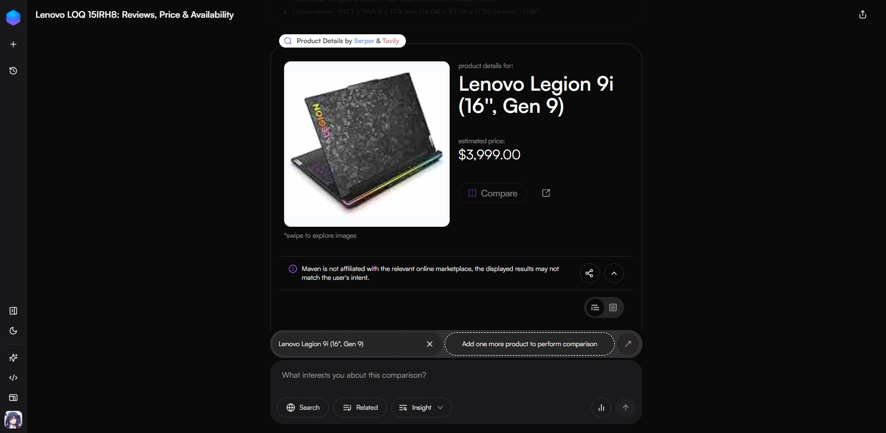This screenshot has height=433, width=886.
Task: Select the Related option
Action: pyautogui.click(x=360, y=408)
